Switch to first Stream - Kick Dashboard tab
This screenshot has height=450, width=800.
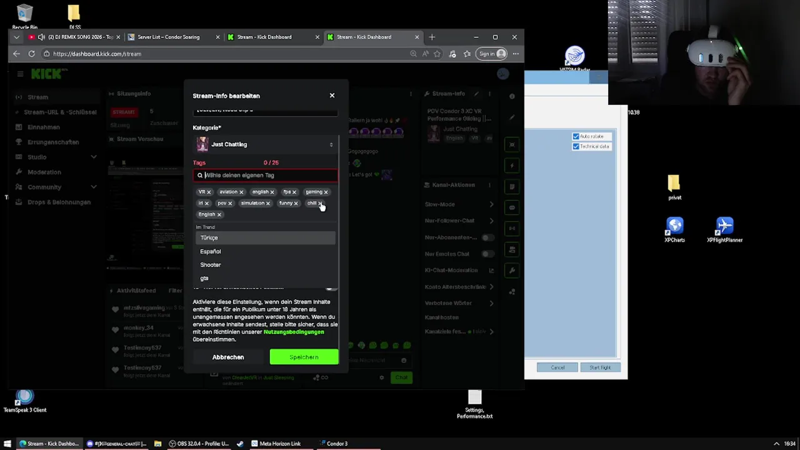272,37
